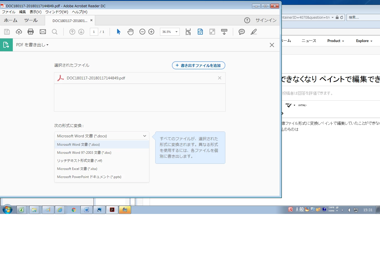The width and height of the screenshot is (380, 273).
Task: Choose リッチテキスト形式文書 (*.rtf) option
Action: 102,161
